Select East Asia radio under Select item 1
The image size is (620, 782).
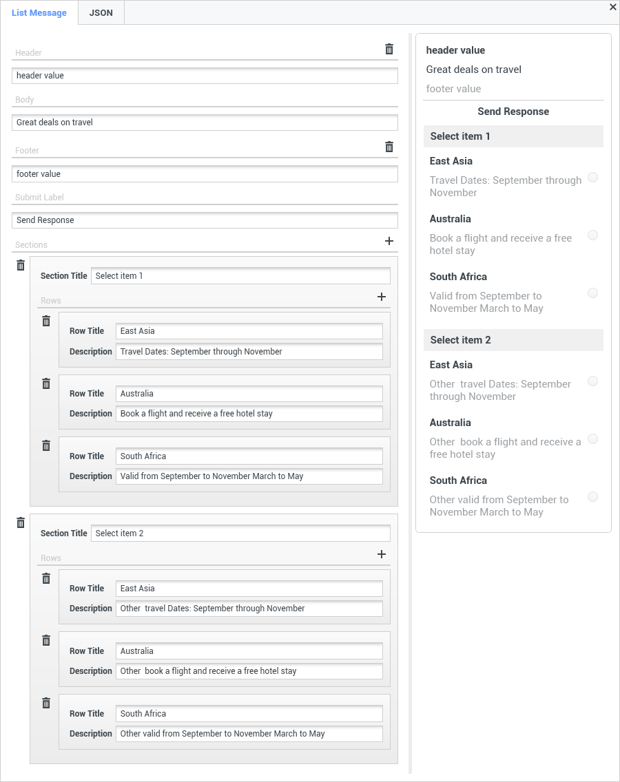592,178
